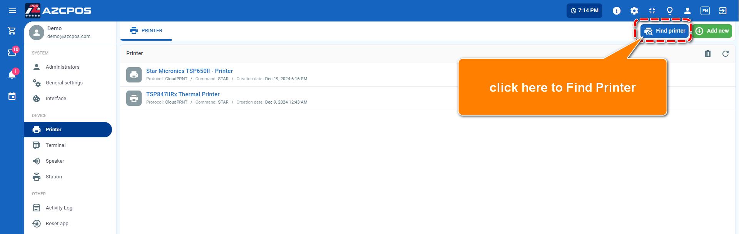Open Station in the sidebar
The image size is (739, 234).
pyautogui.click(x=68, y=177)
